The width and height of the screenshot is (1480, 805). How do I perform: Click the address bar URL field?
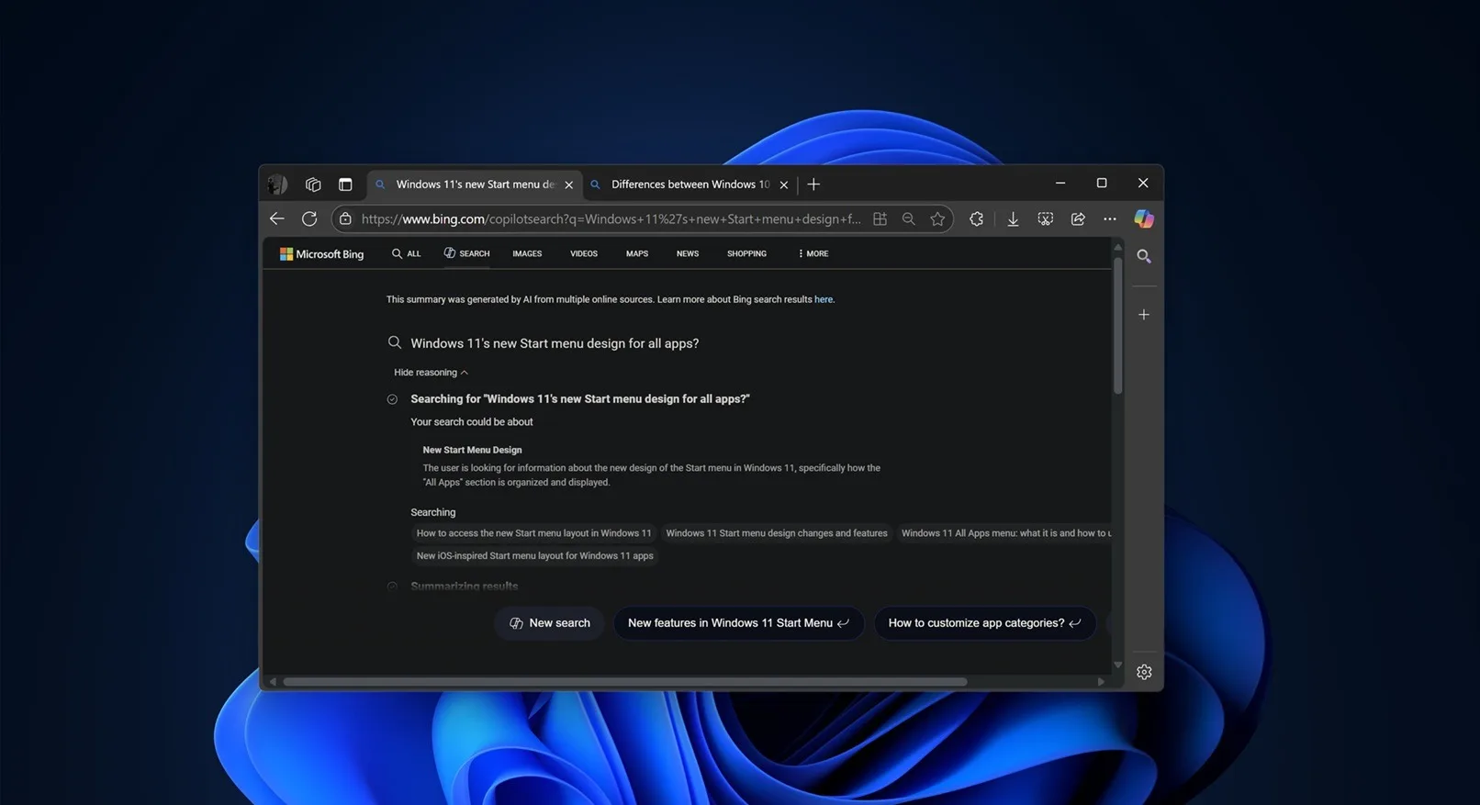click(611, 218)
